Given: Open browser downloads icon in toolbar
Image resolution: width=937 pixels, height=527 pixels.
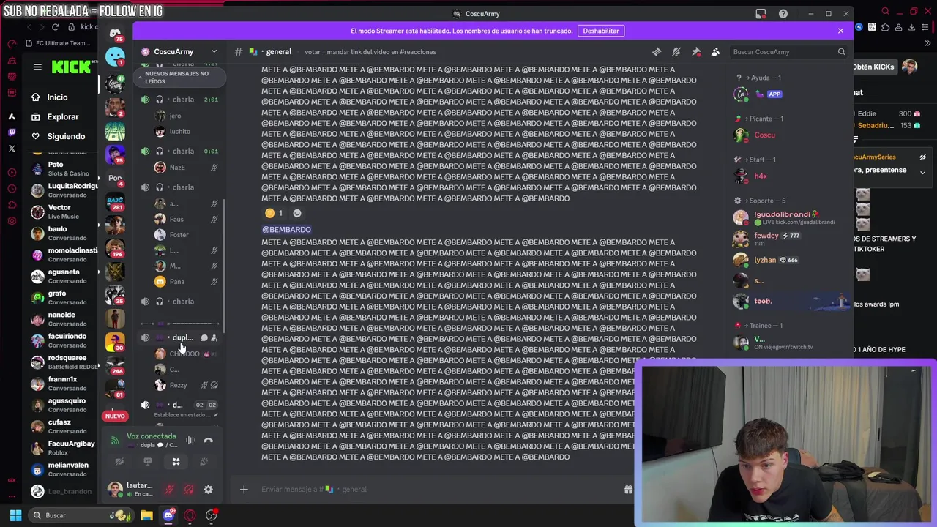Looking at the screenshot, I should pos(911,28).
